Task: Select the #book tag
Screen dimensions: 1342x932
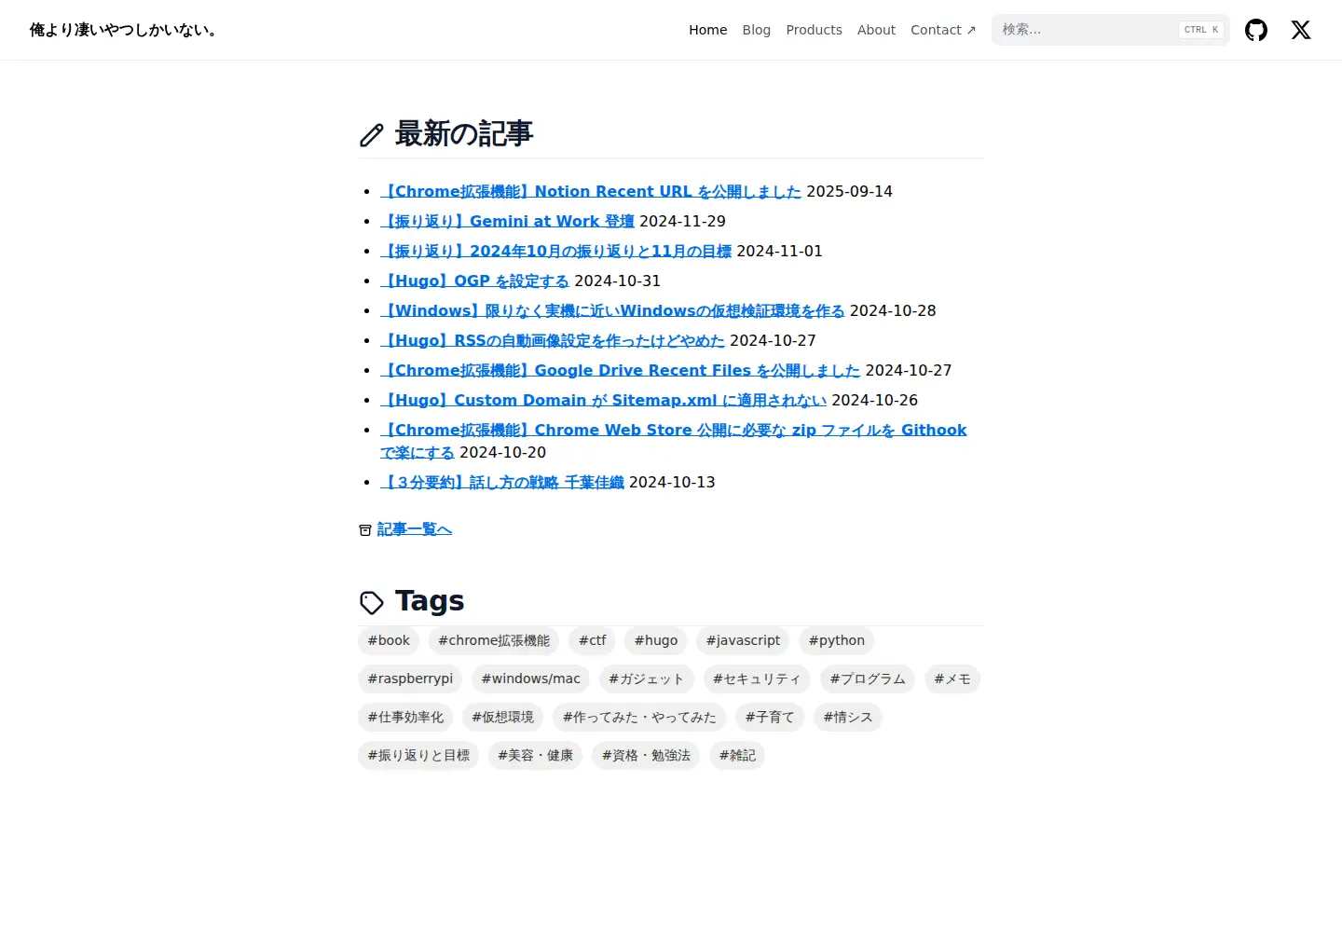Action: coord(389,640)
